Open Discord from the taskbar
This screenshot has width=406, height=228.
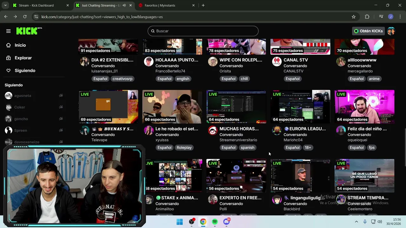[226, 222]
